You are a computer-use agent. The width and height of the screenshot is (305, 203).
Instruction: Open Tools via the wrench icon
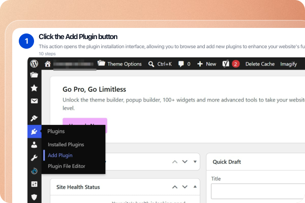point(34,158)
